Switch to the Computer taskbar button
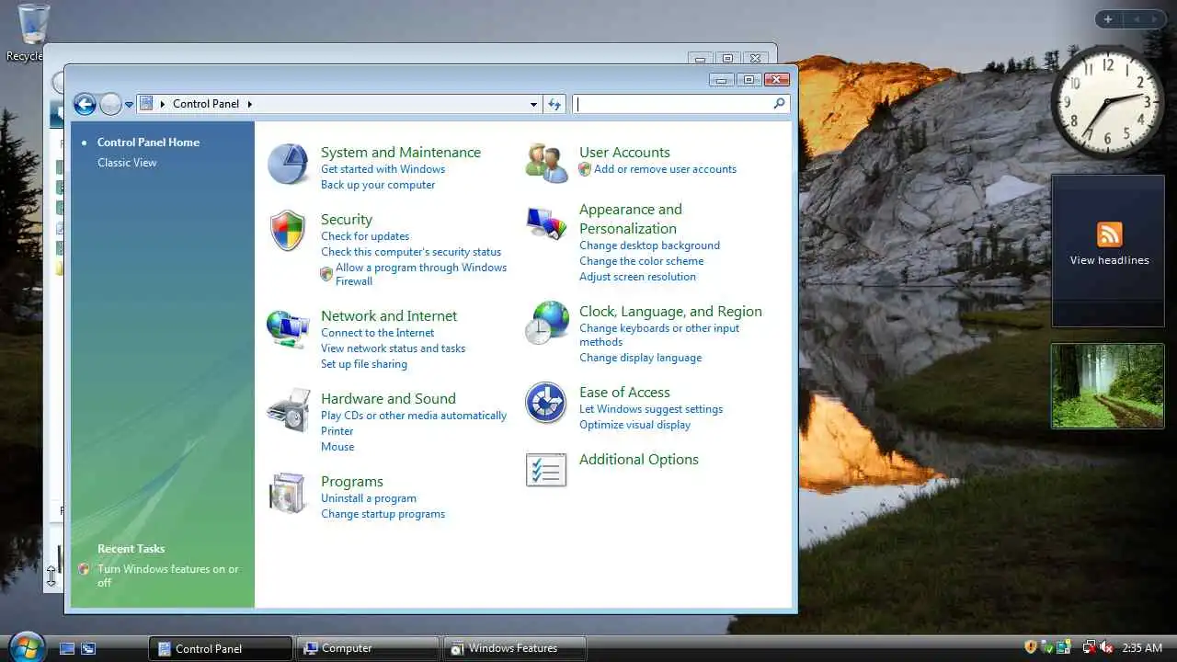Image resolution: width=1177 pixels, height=662 pixels. [368, 648]
